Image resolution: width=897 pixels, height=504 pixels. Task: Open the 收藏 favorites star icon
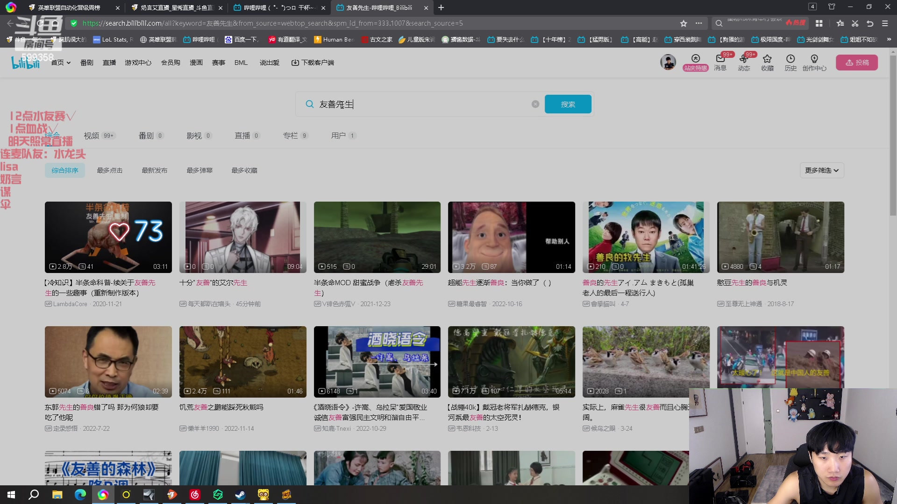coord(767,62)
